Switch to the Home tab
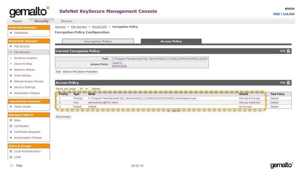 coord(17,21)
